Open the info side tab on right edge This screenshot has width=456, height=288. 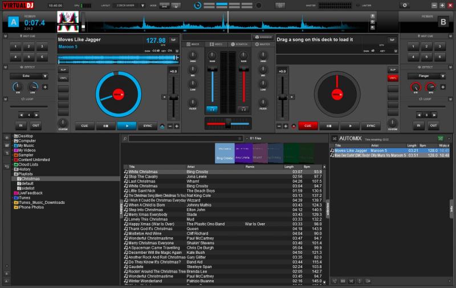click(451, 209)
